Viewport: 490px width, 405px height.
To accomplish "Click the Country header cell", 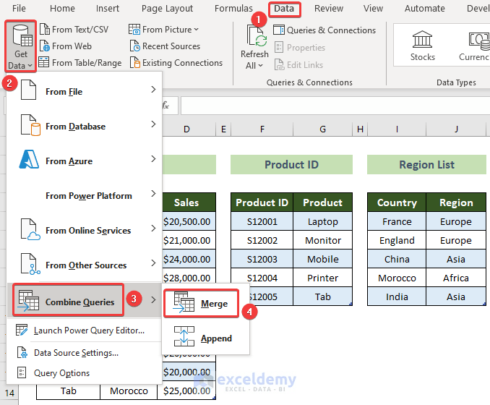I will point(397,202).
